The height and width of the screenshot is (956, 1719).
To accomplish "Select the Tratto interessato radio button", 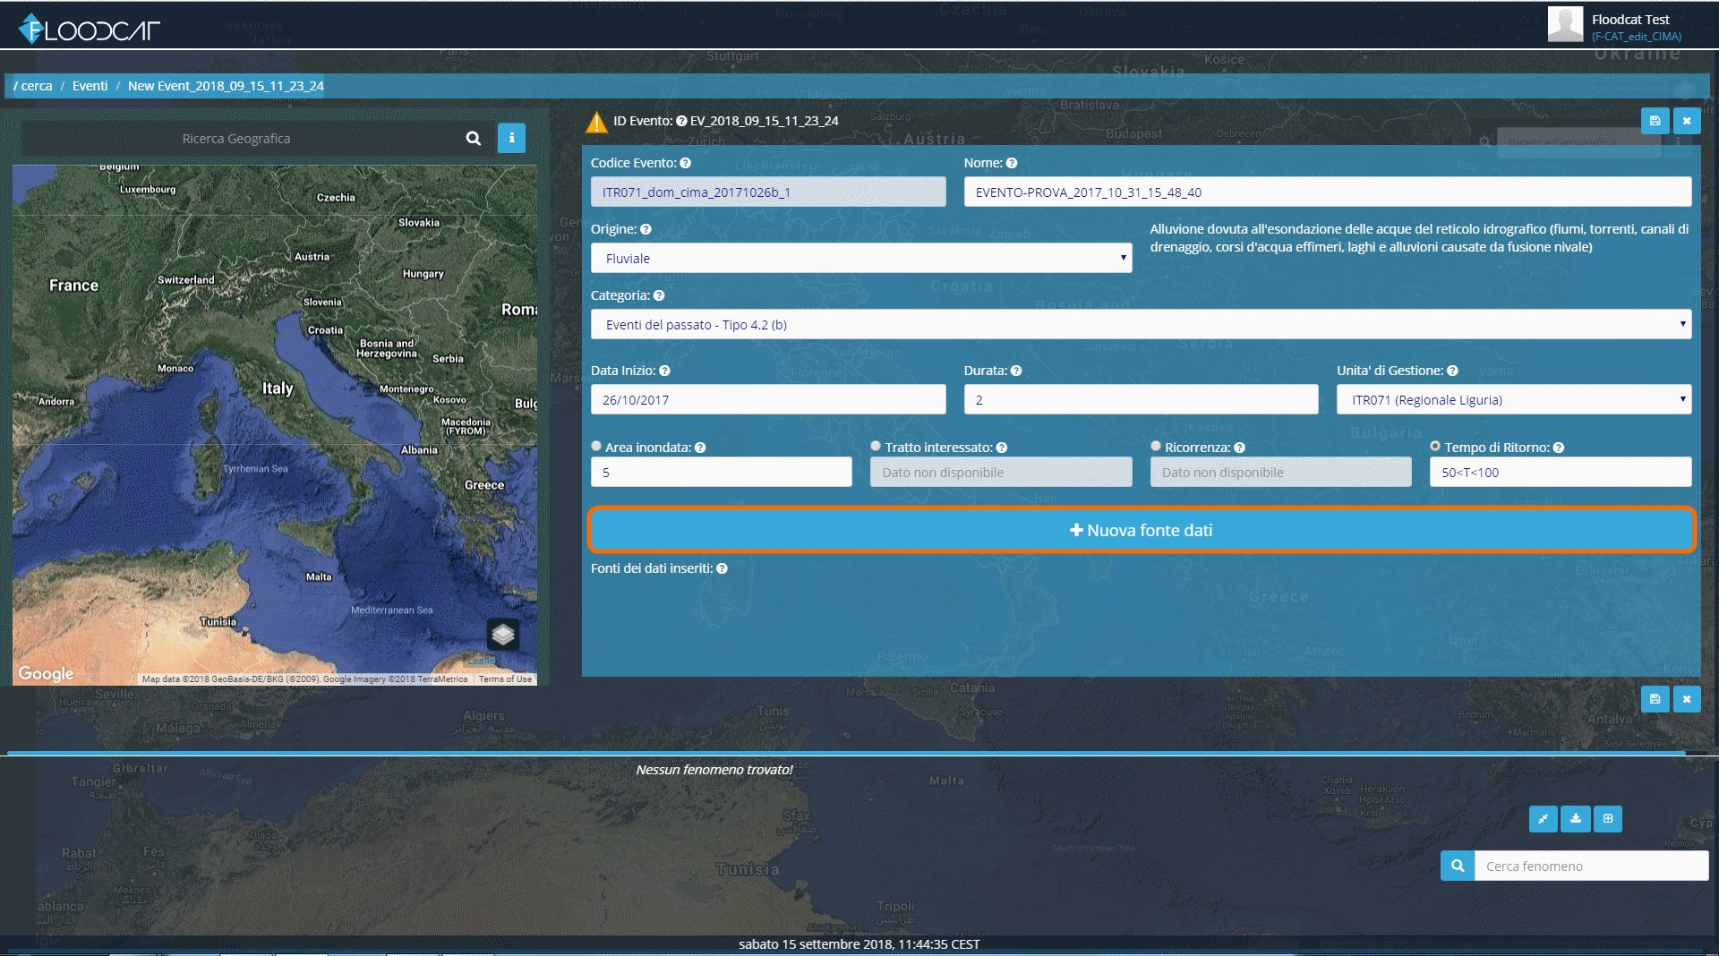I will tap(876, 446).
